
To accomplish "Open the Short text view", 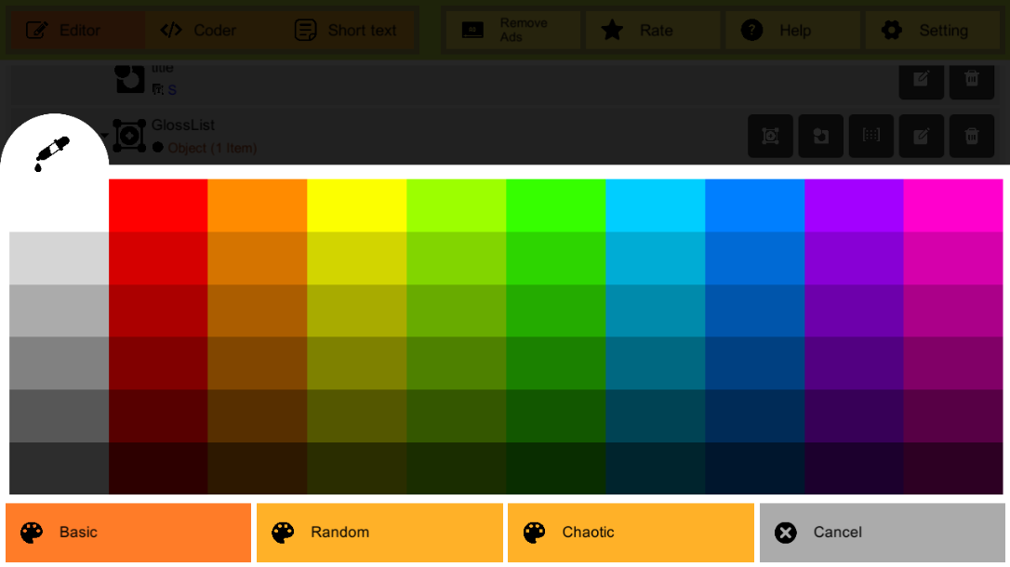I will tap(345, 31).
